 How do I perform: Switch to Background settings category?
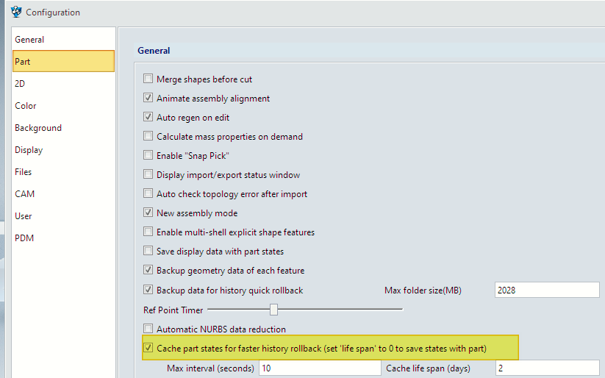click(x=38, y=128)
